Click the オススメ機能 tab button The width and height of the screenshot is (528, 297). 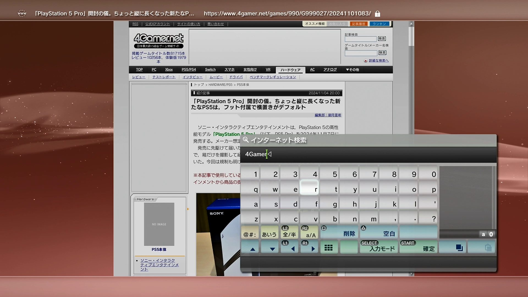pos(315,24)
